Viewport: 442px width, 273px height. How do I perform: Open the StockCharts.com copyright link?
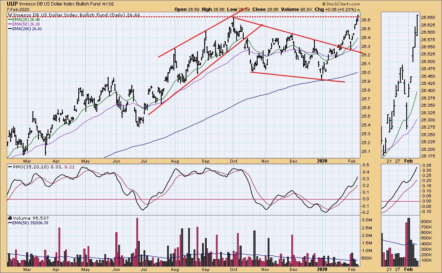point(341,4)
